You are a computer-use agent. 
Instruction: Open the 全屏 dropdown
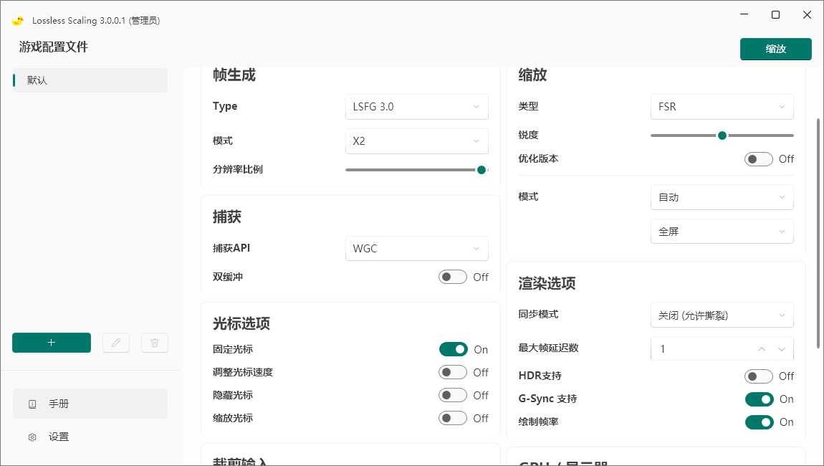pyautogui.click(x=722, y=232)
